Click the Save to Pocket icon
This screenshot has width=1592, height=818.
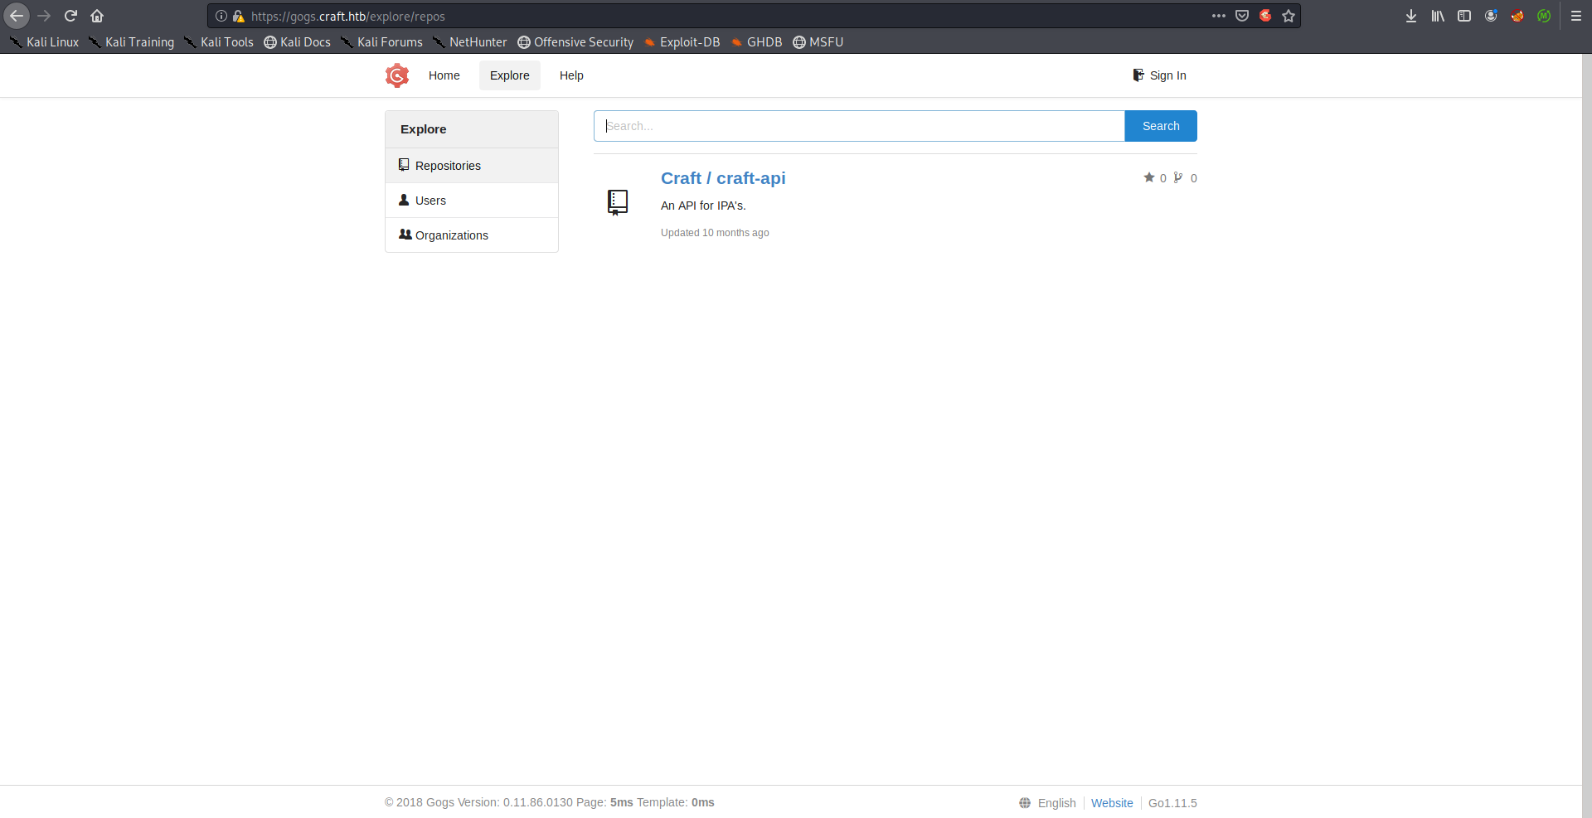click(1241, 16)
